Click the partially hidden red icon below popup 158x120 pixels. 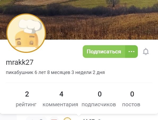pyautogui.click(x=54, y=119)
